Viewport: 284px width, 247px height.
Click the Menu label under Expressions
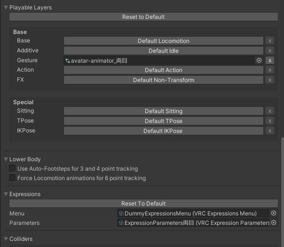click(x=17, y=214)
